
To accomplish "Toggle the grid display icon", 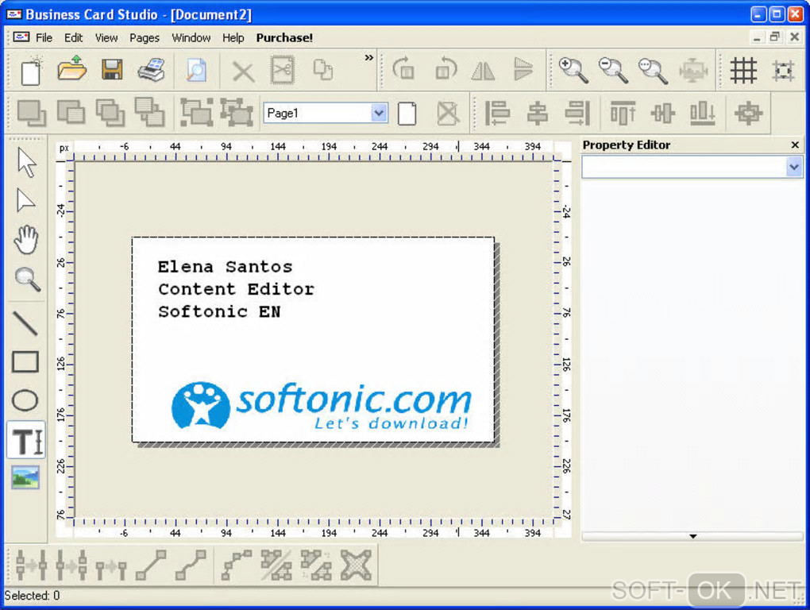I will tap(743, 70).
